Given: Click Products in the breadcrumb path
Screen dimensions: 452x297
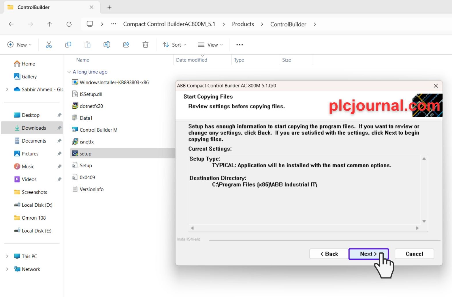Looking at the screenshot, I should (x=243, y=24).
